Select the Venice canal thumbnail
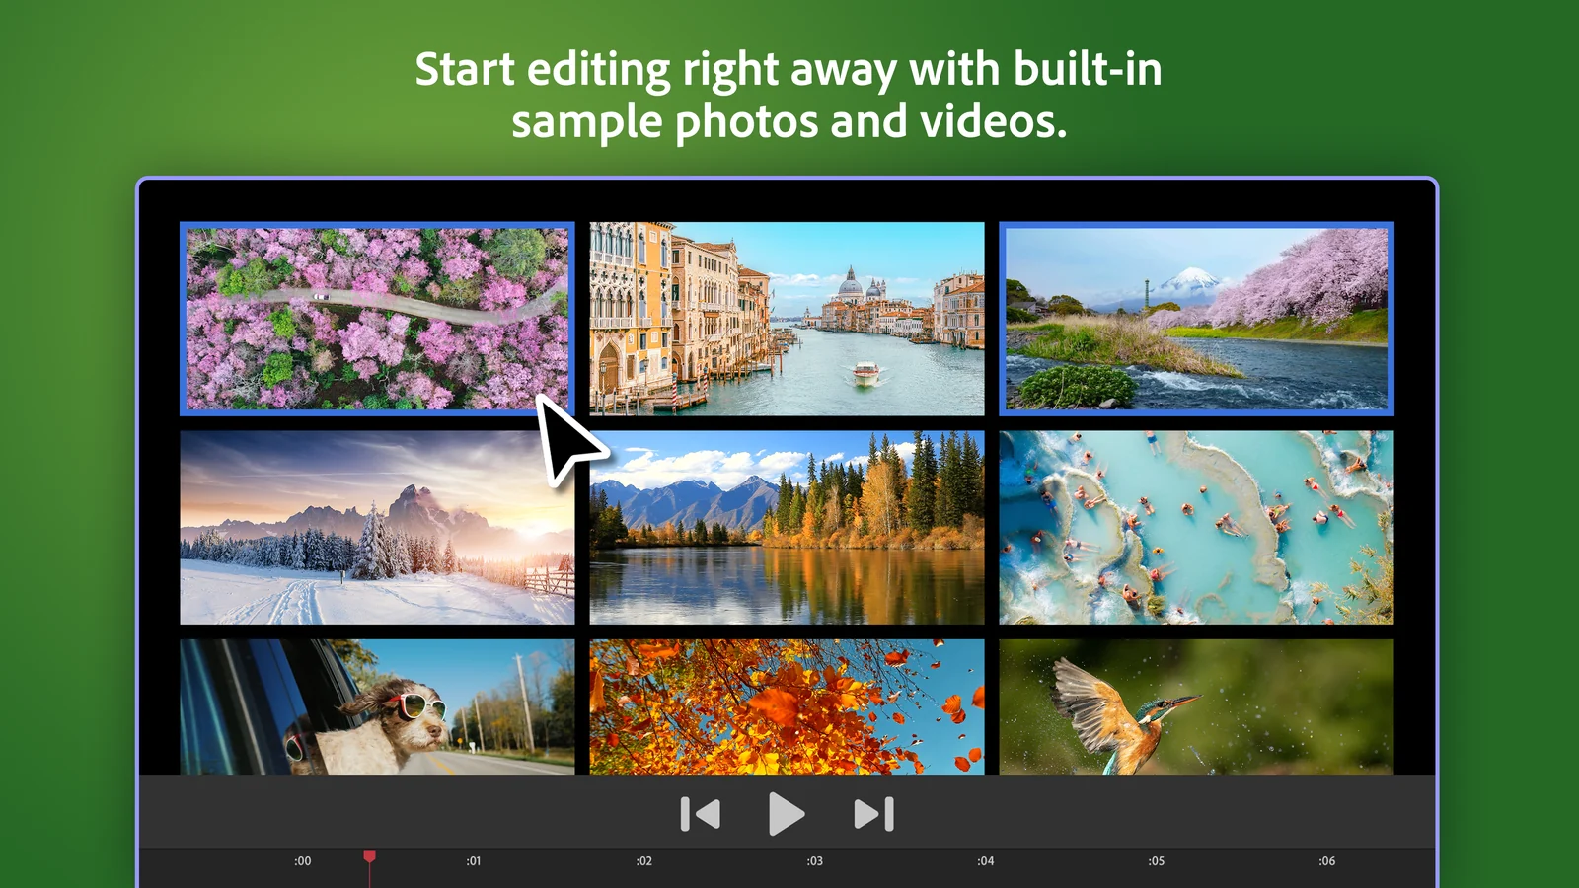Screen dimensions: 1579x888 coord(787,319)
